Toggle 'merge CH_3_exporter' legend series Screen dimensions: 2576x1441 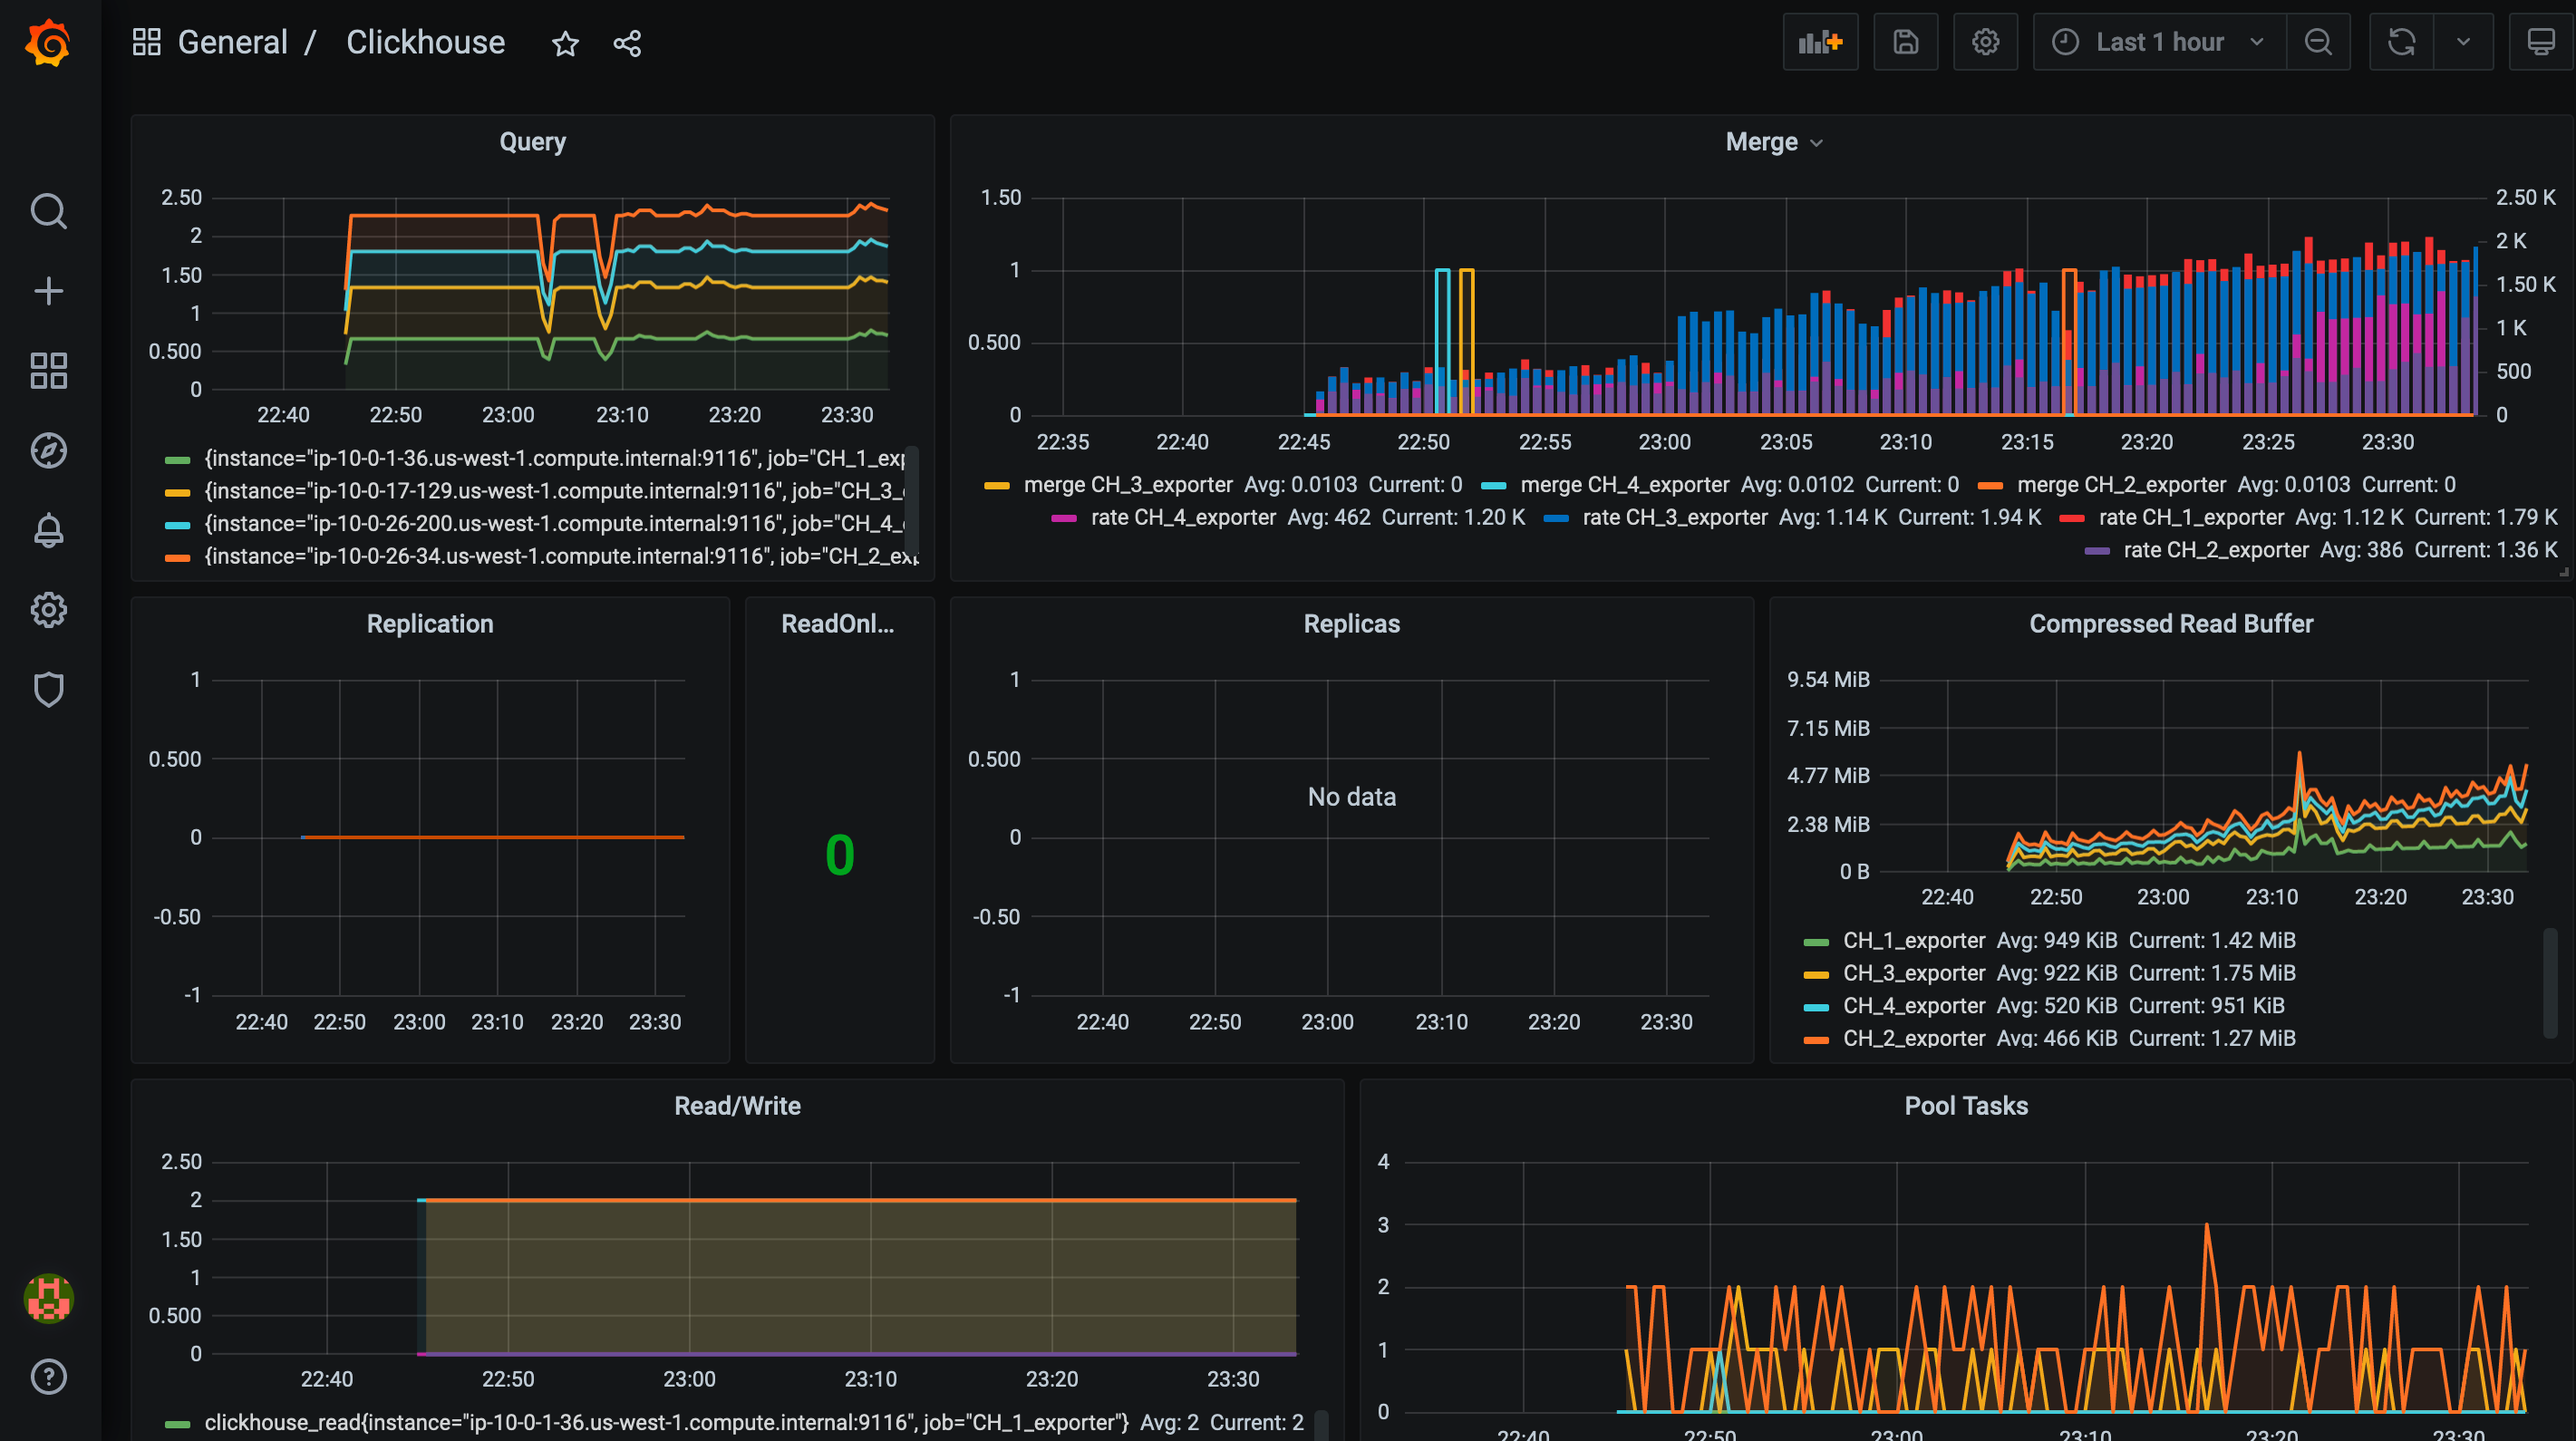point(1127,484)
